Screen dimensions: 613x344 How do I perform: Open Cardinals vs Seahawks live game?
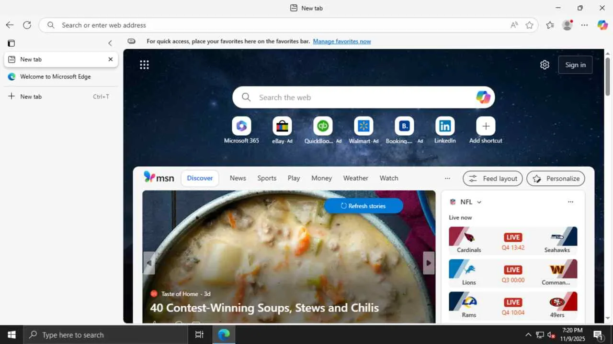(513, 240)
